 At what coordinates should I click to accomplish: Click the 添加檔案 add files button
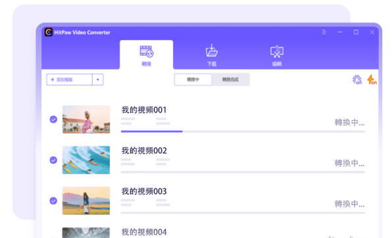click(69, 80)
